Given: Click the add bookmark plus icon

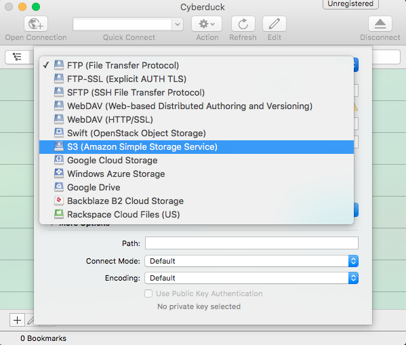Looking at the screenshot, I should (17, 320).
